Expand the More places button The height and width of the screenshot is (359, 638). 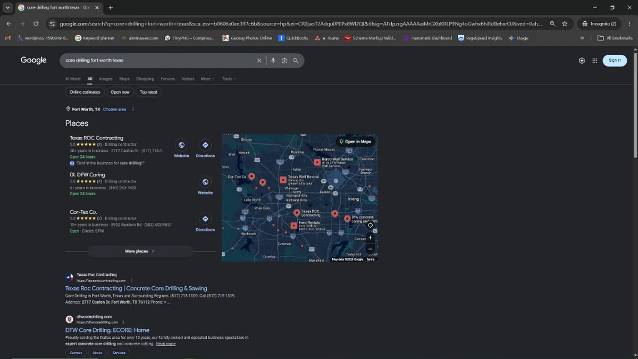click(140, 251)
